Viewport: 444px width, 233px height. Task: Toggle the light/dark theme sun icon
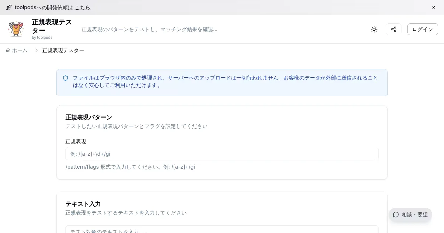(374, 29)
